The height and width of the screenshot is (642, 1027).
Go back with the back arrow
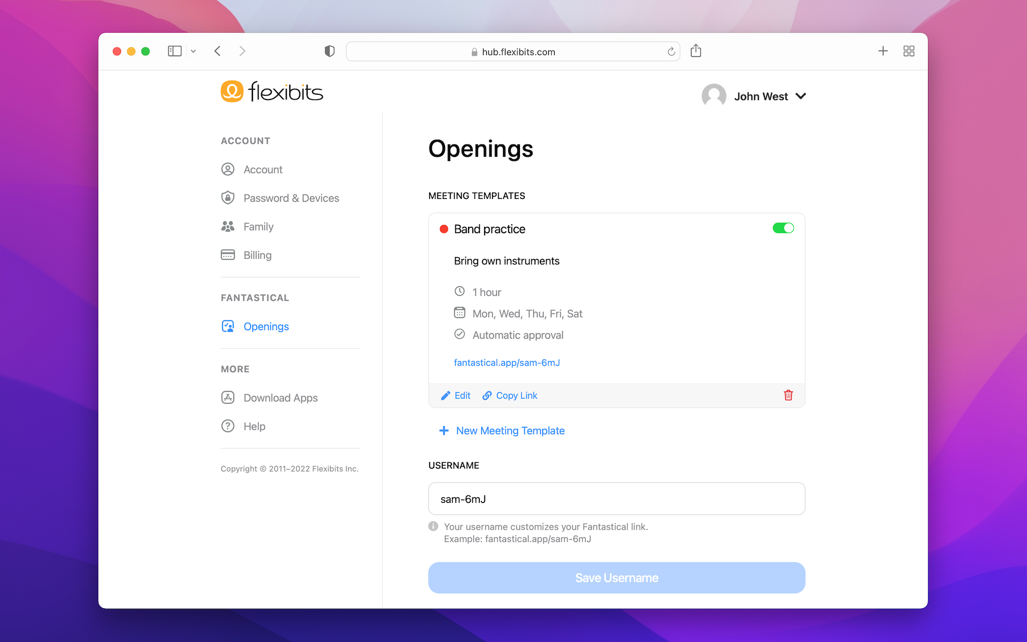coord(217,51)
